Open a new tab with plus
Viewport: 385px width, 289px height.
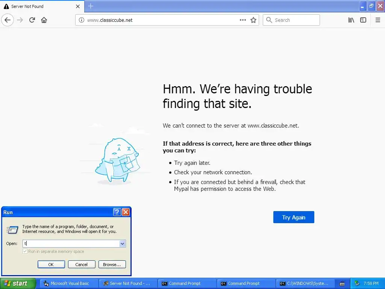[91, 6]
